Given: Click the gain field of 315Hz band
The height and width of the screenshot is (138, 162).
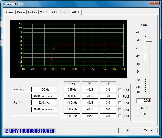Looking at the screenshot, I should [x=90, y=90].
